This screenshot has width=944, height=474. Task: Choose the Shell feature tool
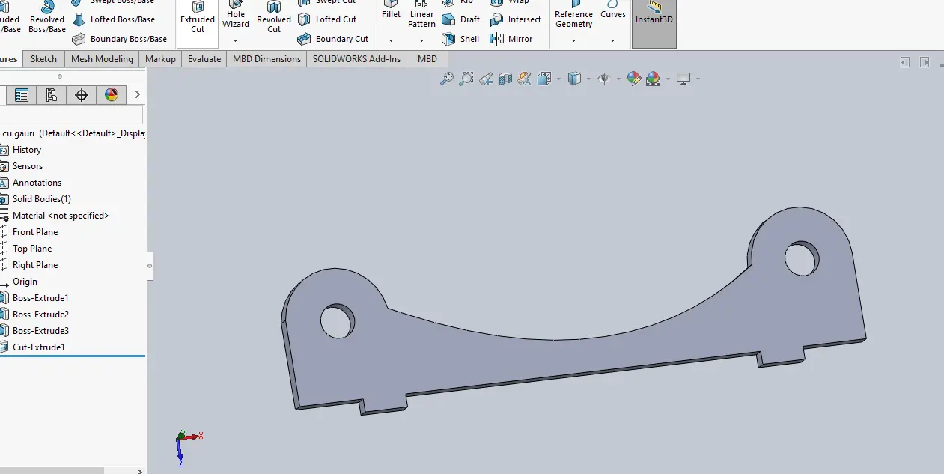click(461, 39)
